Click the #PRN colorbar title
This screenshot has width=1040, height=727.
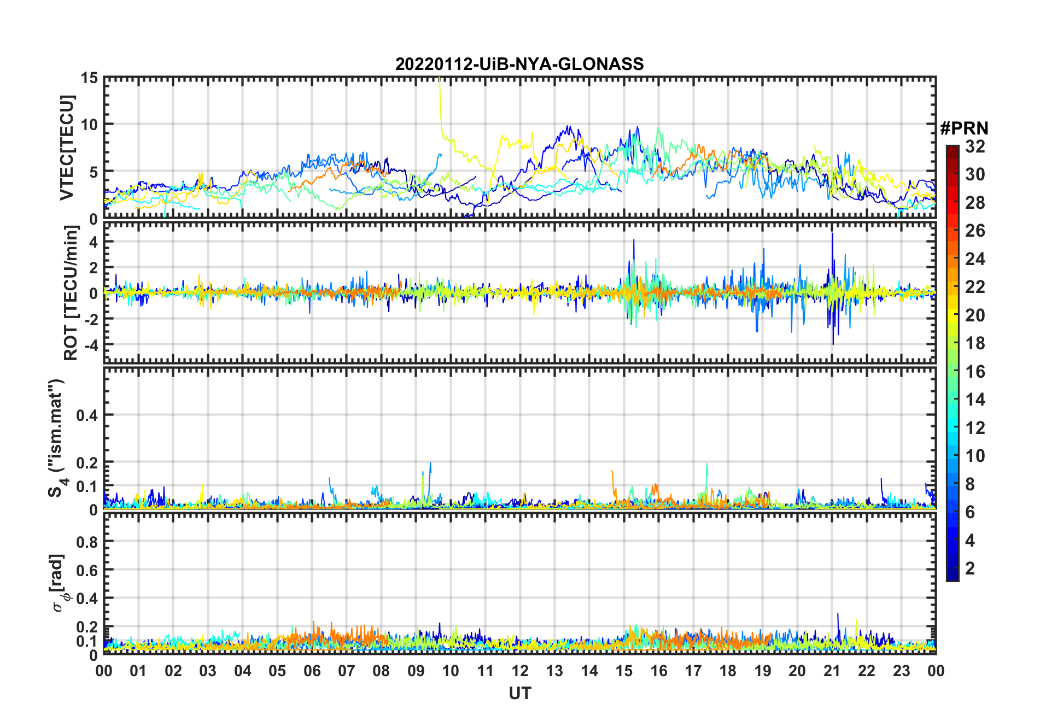click(x=964, y=128)
